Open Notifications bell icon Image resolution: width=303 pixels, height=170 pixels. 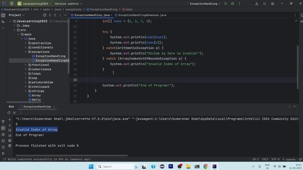(x=302, y=15)
